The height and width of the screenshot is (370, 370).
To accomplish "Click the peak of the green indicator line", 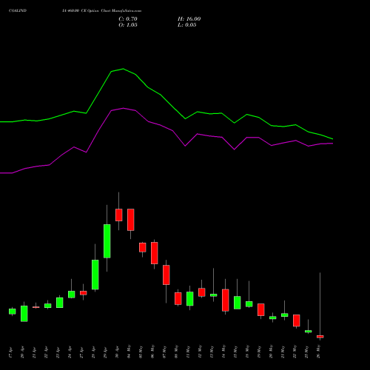I will (x=123, y=69).
